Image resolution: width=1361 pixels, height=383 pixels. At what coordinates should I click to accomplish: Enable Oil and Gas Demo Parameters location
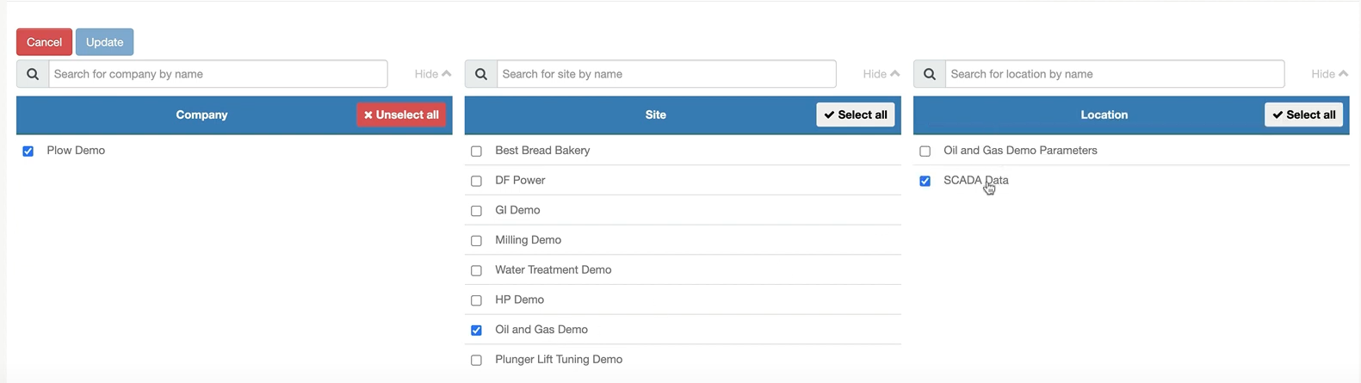(x=925, y=151)
